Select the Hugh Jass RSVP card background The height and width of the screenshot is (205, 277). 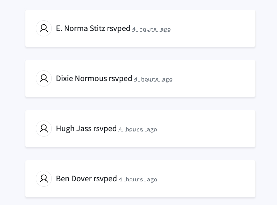tap(214, 129)
